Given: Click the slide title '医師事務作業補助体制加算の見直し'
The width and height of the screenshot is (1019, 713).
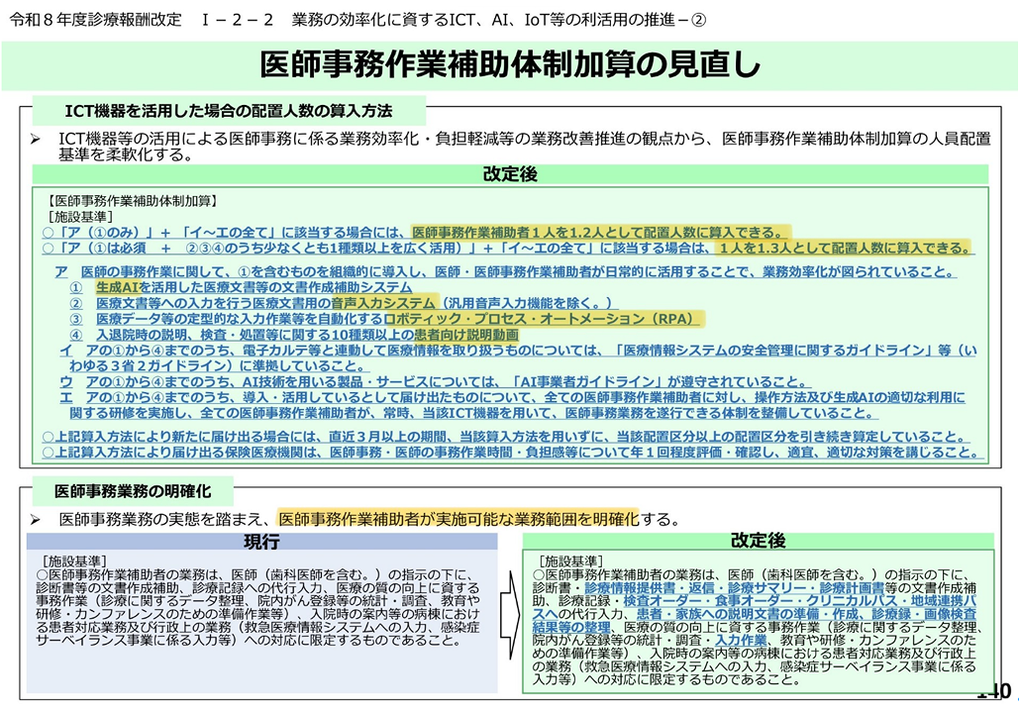Looking at the screenshot, I should (509, 64).
